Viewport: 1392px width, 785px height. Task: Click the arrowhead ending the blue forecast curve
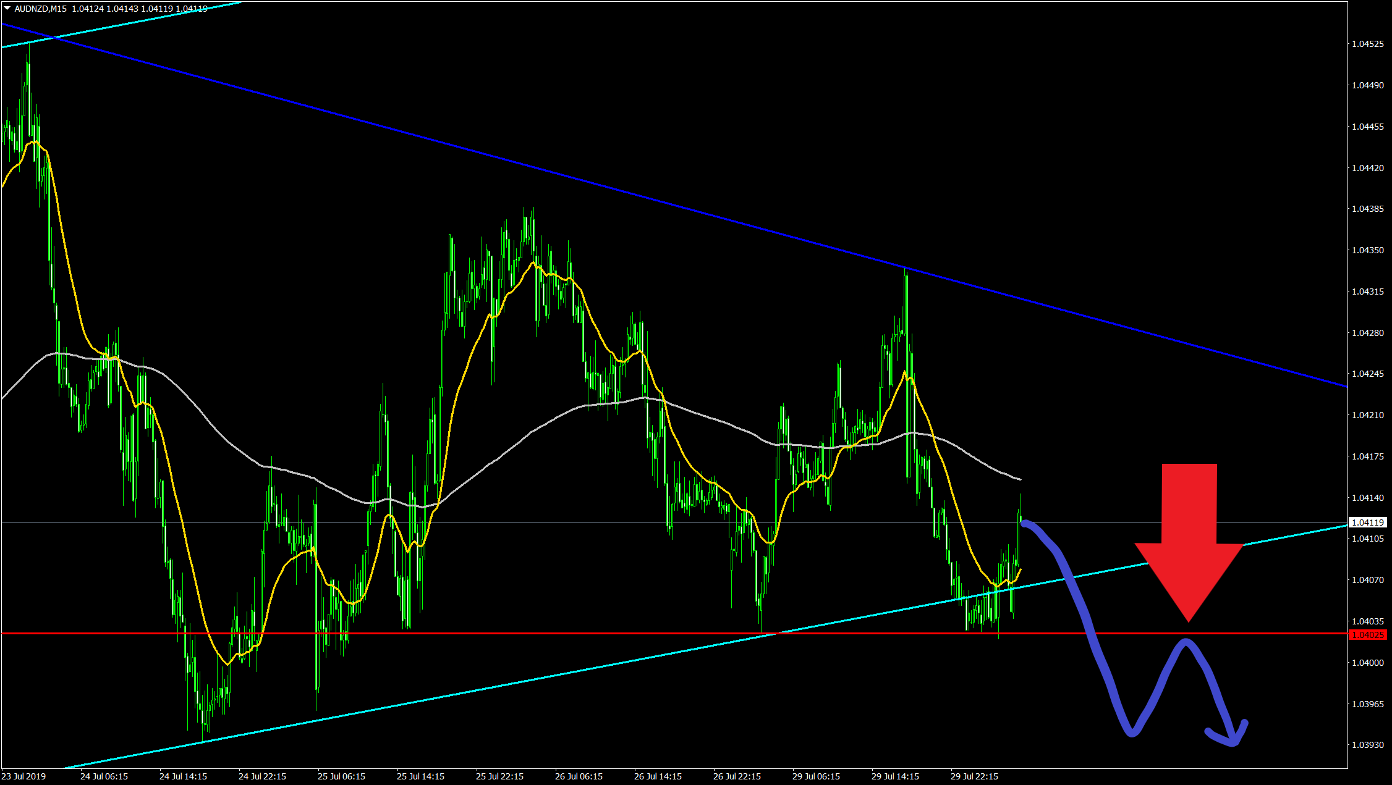click(x=1233, y=739)
